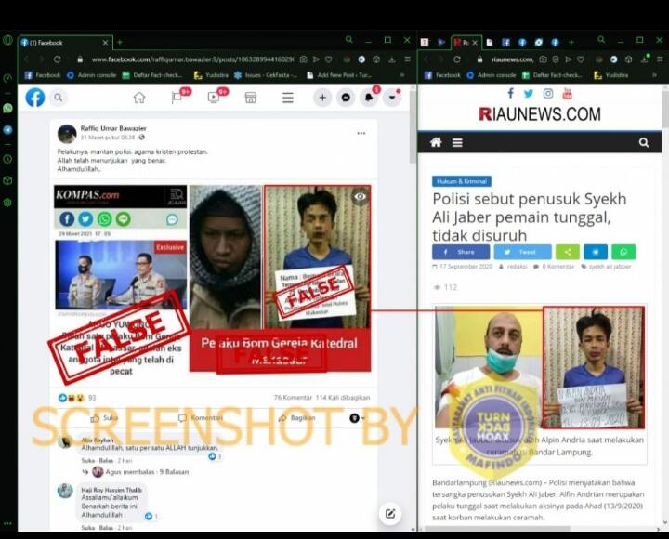The width and height of the screenshot is (669, 539).
Task: Open Facebook hamburger menu icon
Action: tap(288, 98)
